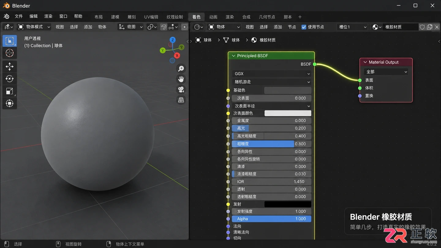Add a workspace with the plus tab
Image resolution: width=441 pixels, height=248 pixels.
[x=300, y=17]
